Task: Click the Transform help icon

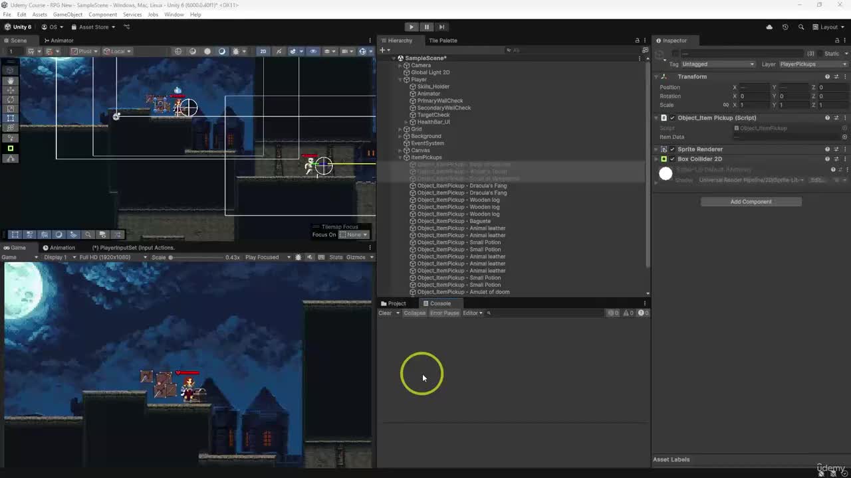Action: [x=827, y=77]
